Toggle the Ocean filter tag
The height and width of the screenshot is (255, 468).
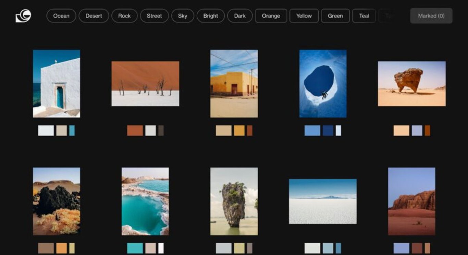61,16
